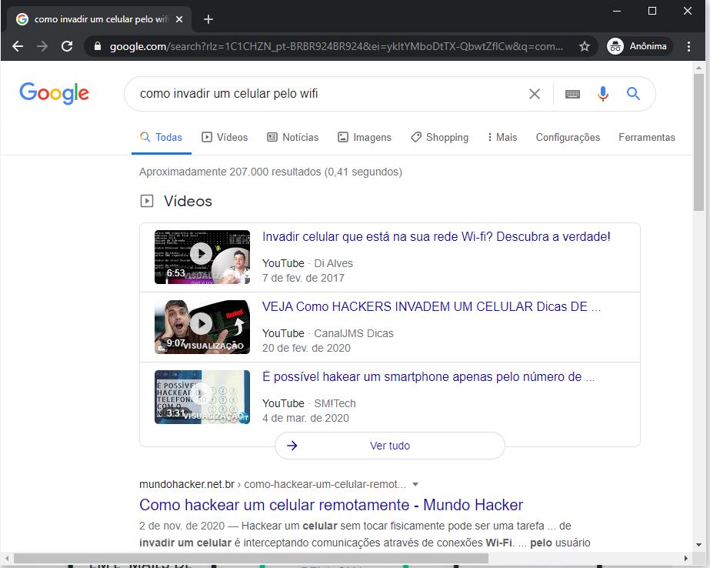Open Mais to see more search categories
This screenshot has height=568, width=710.
coord(502,137)
